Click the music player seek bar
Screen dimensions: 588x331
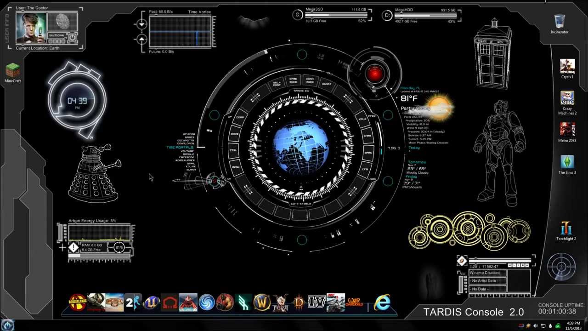500,261
